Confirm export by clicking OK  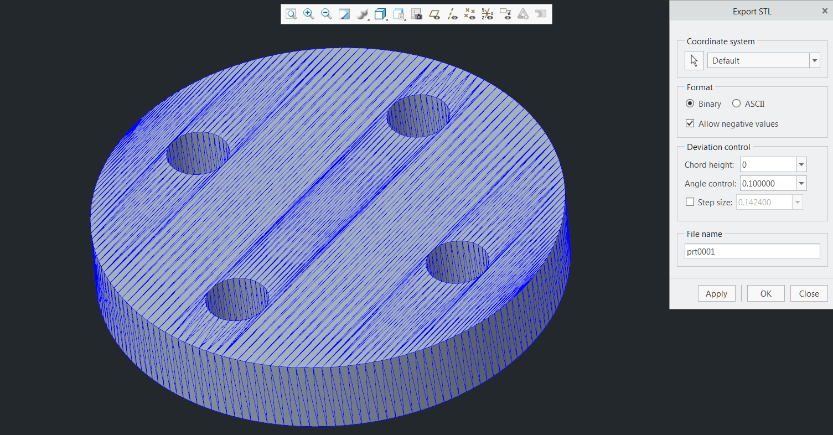coord(765,293)
